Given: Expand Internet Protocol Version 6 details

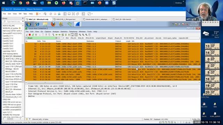Looking at the screenshot, I should tap(26, 91).
